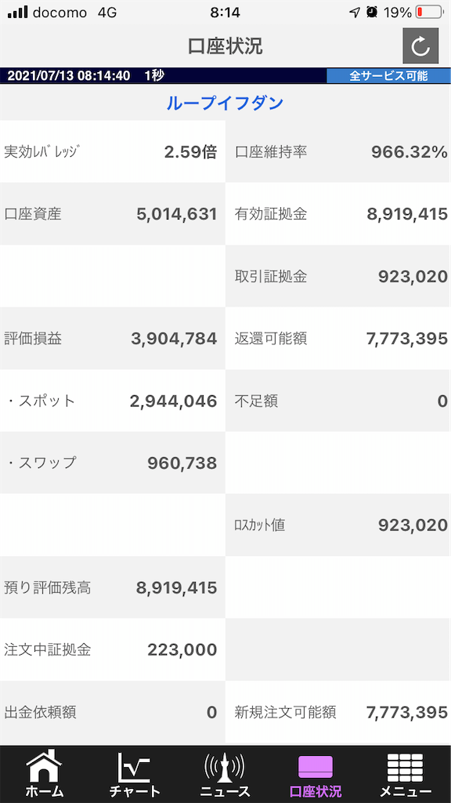
Task: Open the チャート chart icon tab
Action: (135, 774)
